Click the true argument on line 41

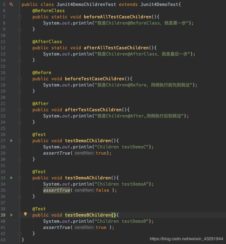point(101,227)
